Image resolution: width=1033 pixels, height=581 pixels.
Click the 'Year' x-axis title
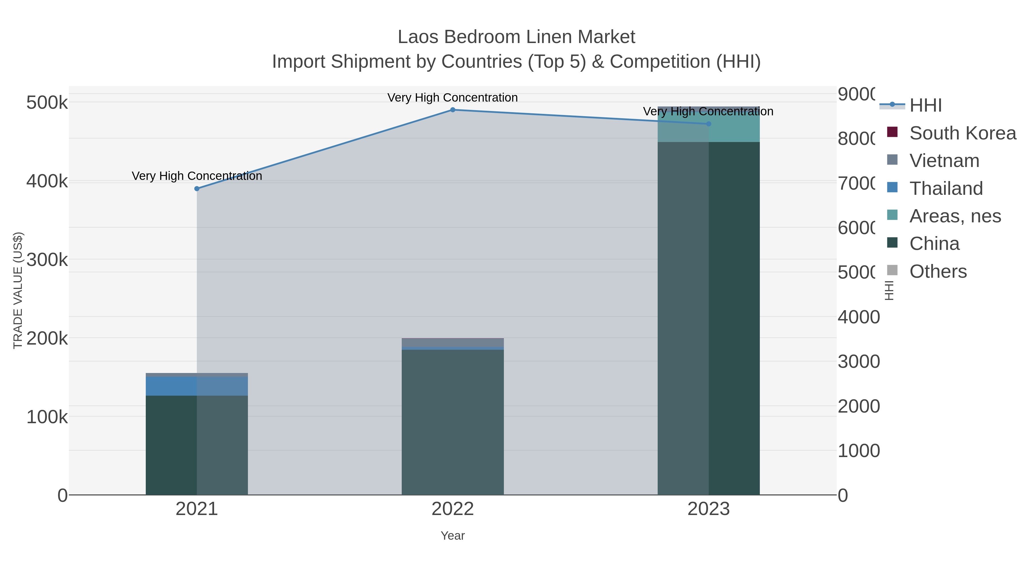[453, 536]
